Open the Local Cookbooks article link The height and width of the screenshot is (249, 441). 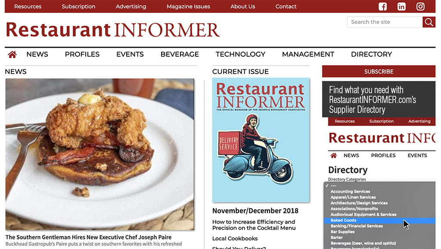235,239
